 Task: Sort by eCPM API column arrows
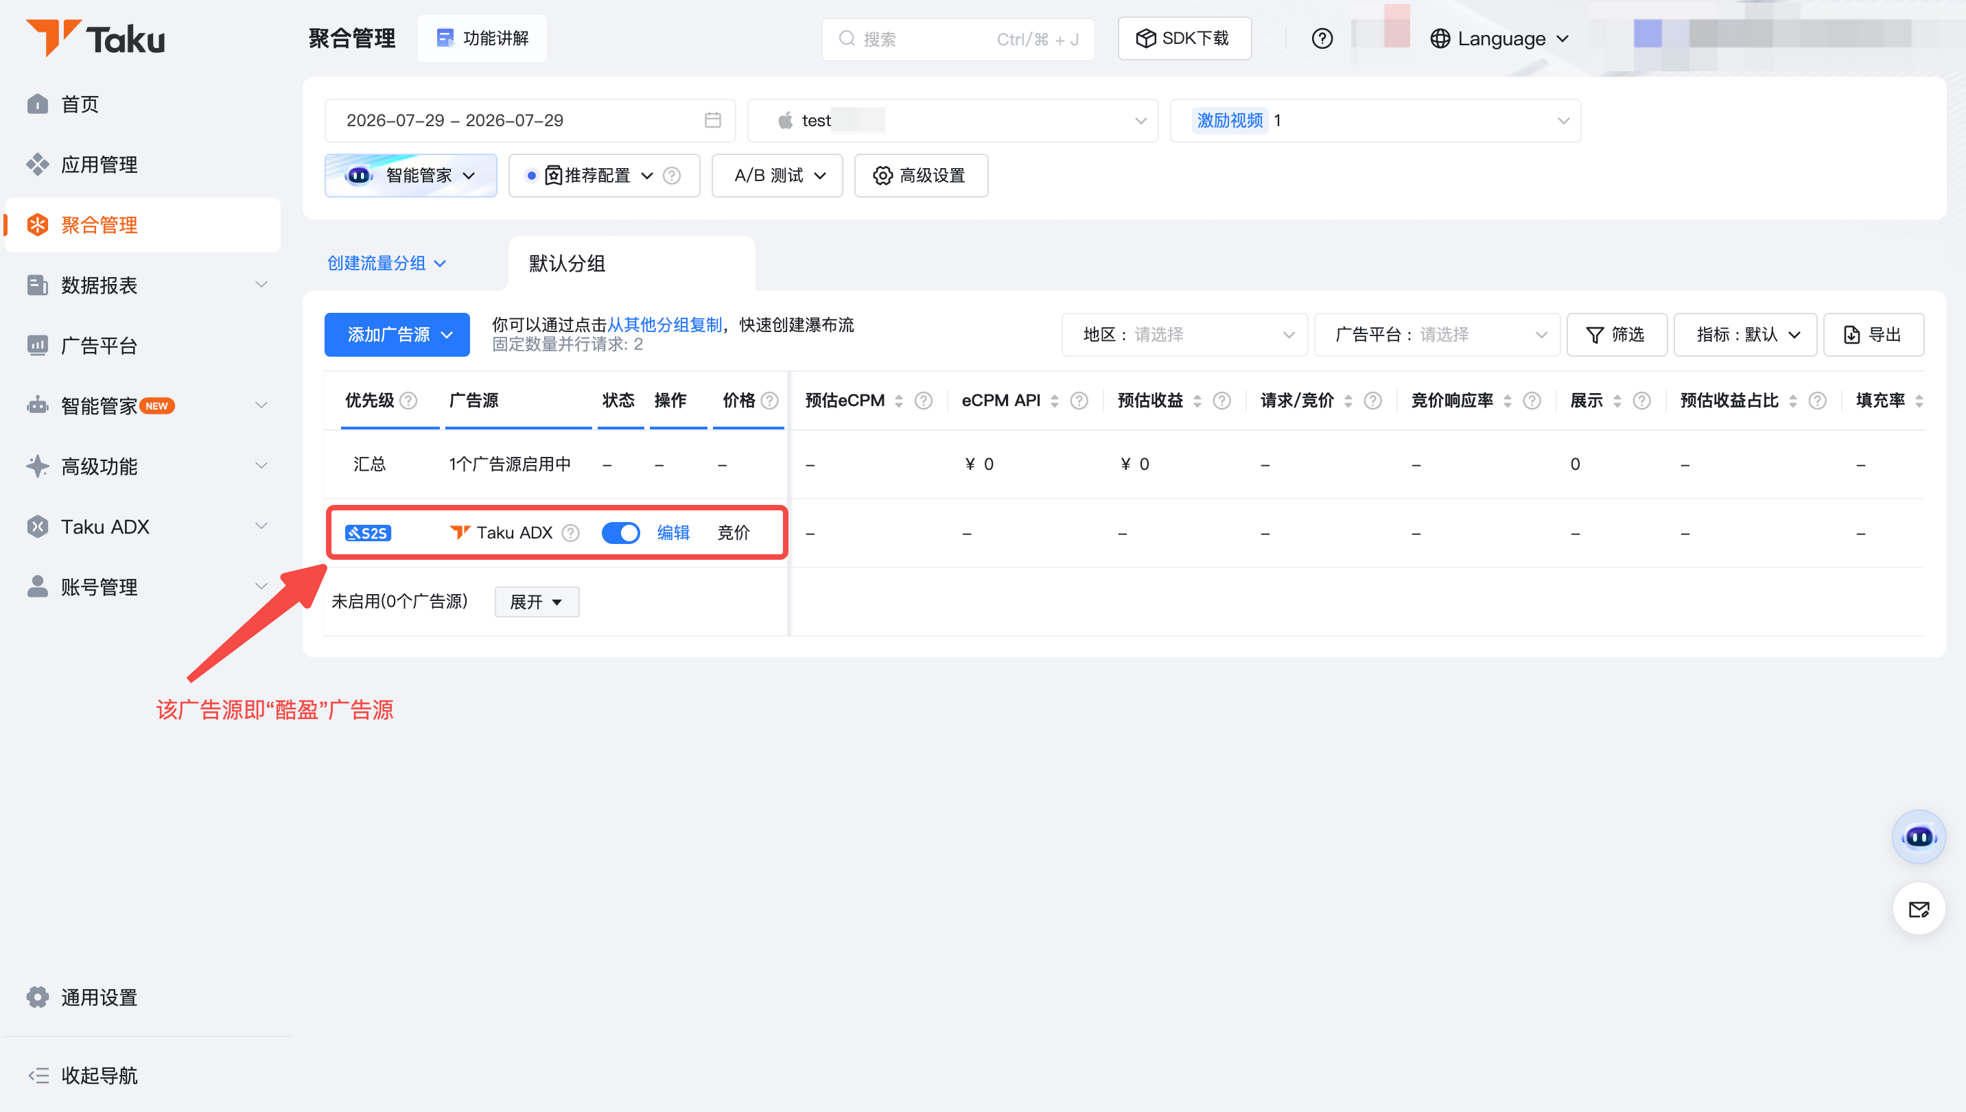(x=1054, y=400)
